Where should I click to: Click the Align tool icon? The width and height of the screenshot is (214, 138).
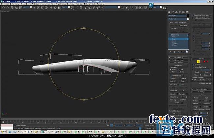(x=127, y=8)
